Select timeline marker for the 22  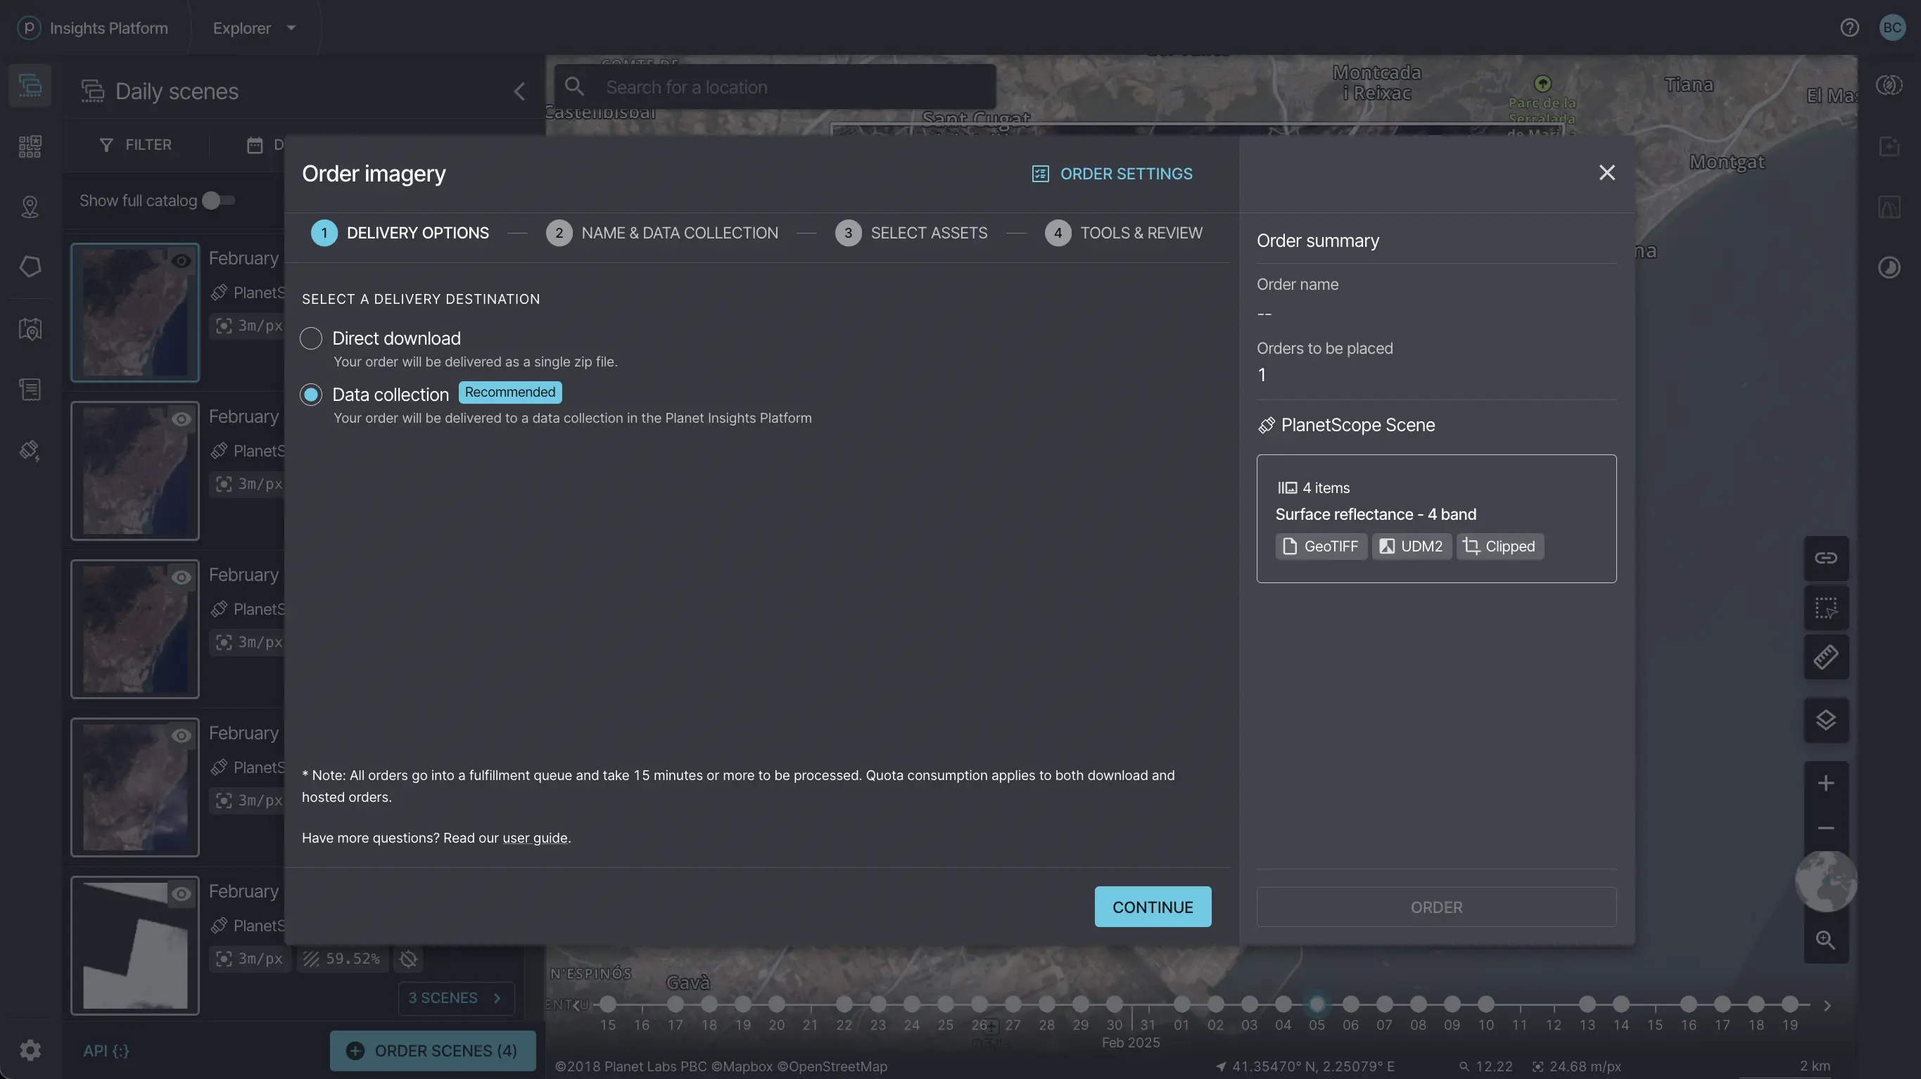point(844,1004)
